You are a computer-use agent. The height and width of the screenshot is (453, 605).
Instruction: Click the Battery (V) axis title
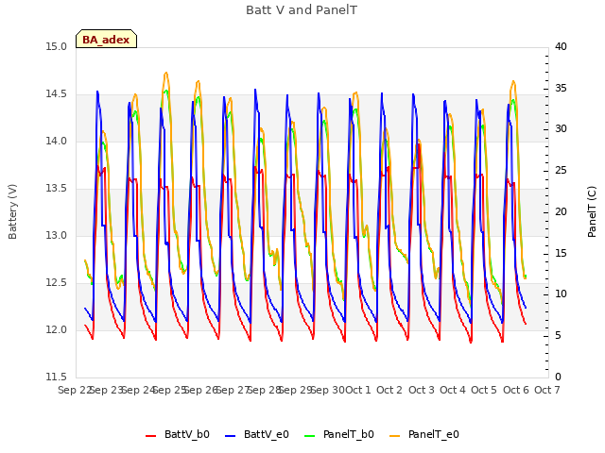(12, 211)
